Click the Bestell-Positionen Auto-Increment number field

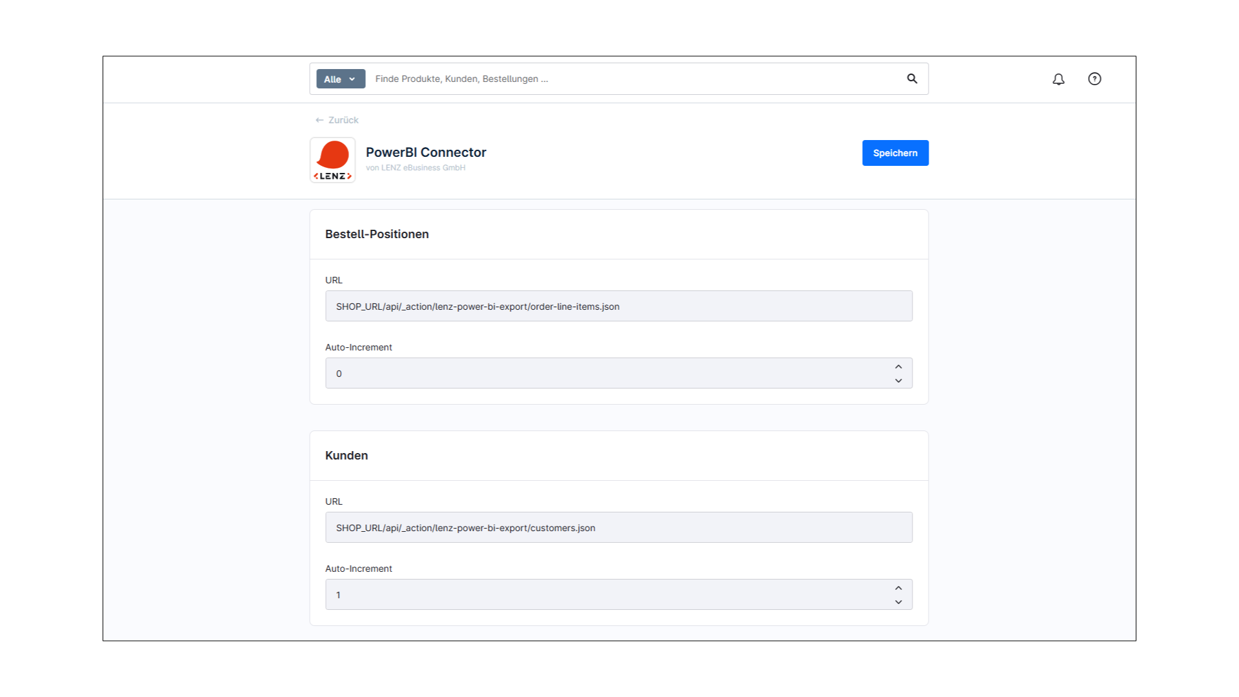coord(607,373)
